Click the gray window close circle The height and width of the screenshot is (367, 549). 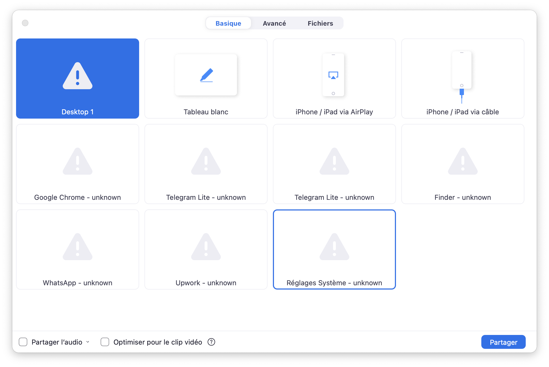[25, 23]
